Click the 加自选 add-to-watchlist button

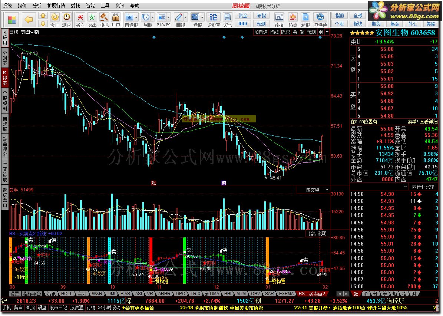(x=261, y=32)
